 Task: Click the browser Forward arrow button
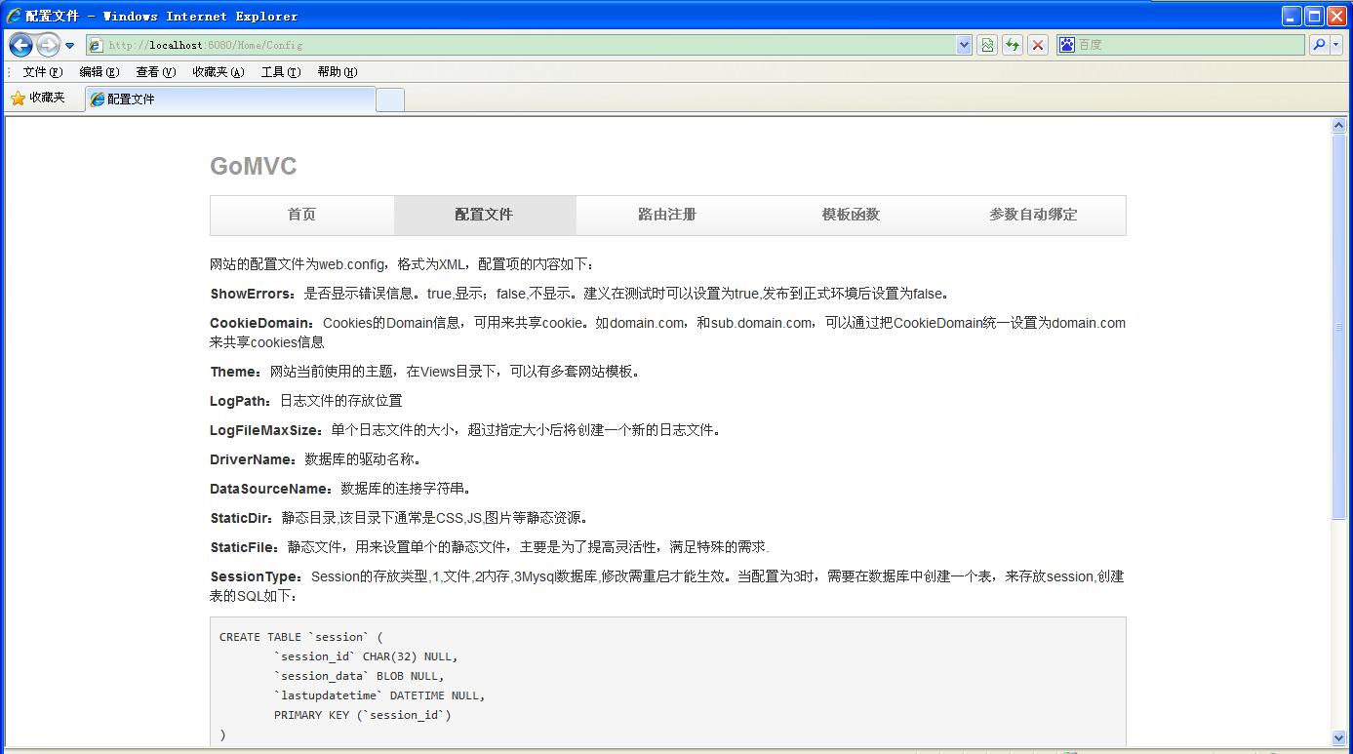coord(48,45)
